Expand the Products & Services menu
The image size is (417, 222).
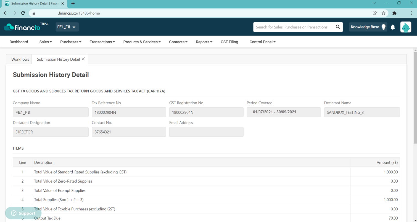[x=142, y=42]
